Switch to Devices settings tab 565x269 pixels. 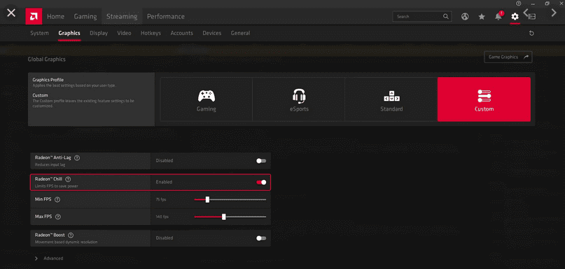[212, 33]
